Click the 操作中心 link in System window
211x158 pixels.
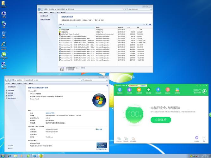[11, 148]
